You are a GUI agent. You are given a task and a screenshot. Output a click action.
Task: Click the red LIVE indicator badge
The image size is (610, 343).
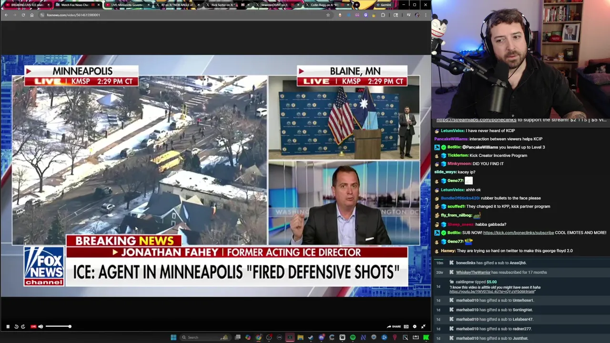tap(33, 326)
